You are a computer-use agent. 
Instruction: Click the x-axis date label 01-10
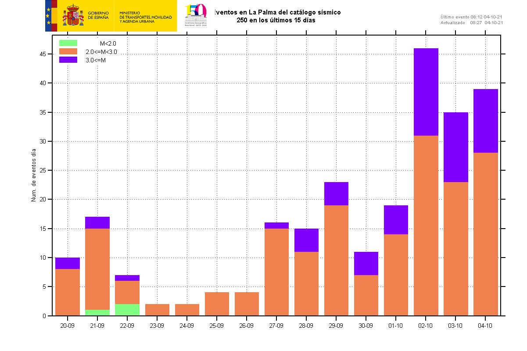pos(395,326)
